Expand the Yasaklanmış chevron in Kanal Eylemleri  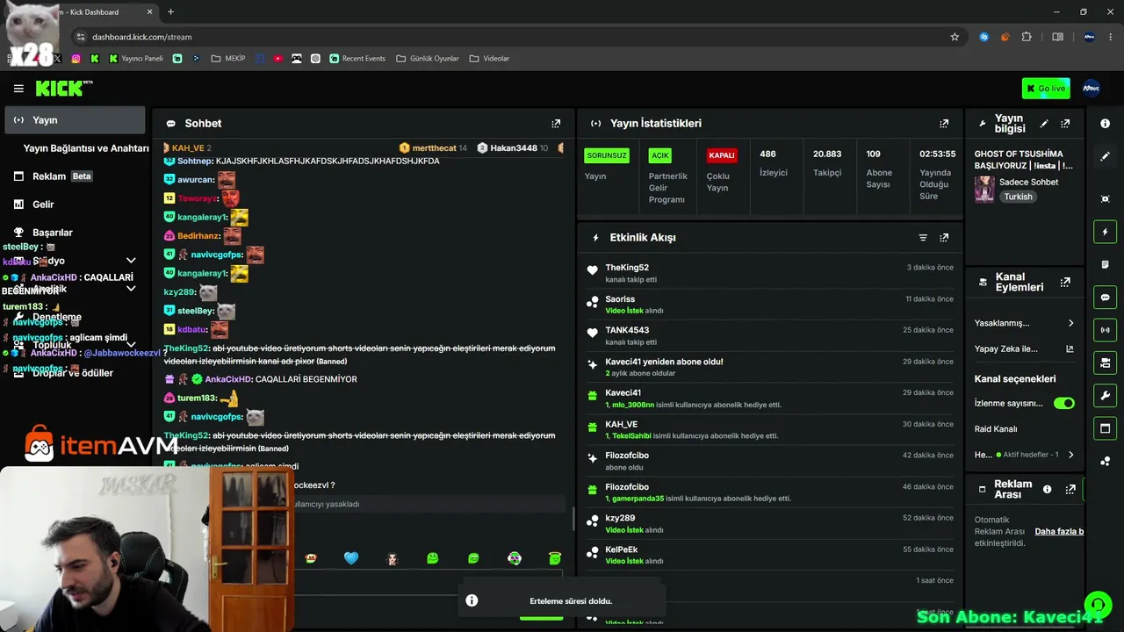pyautogui.click(x=1070, y=323)
